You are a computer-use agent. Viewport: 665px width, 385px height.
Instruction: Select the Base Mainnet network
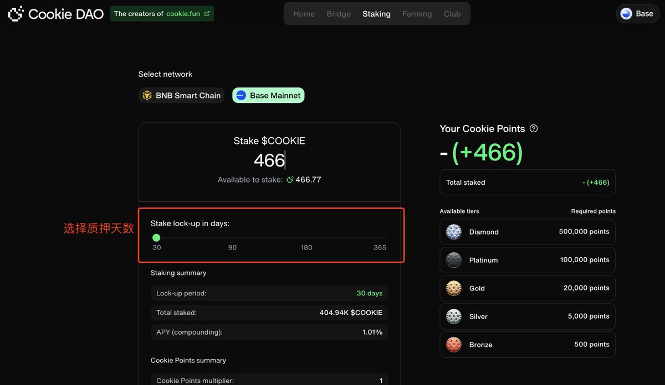pos(268,96)
